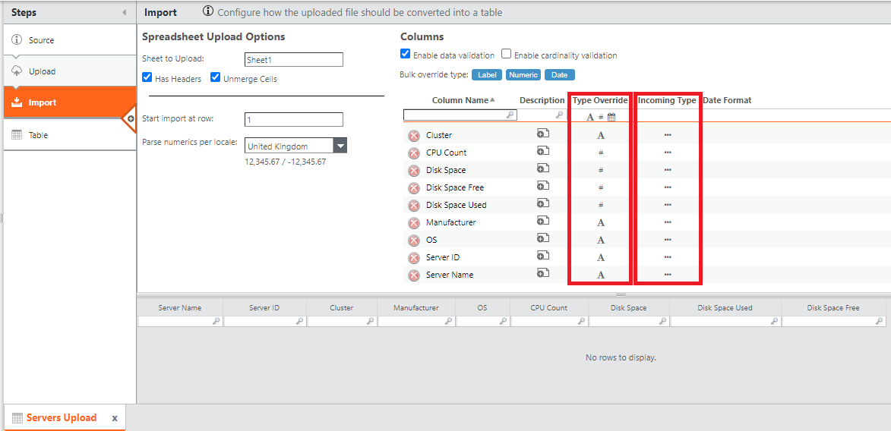891x431 pixels.
Task: Open CPU Count incoming type options
Action: pos(668,153)
